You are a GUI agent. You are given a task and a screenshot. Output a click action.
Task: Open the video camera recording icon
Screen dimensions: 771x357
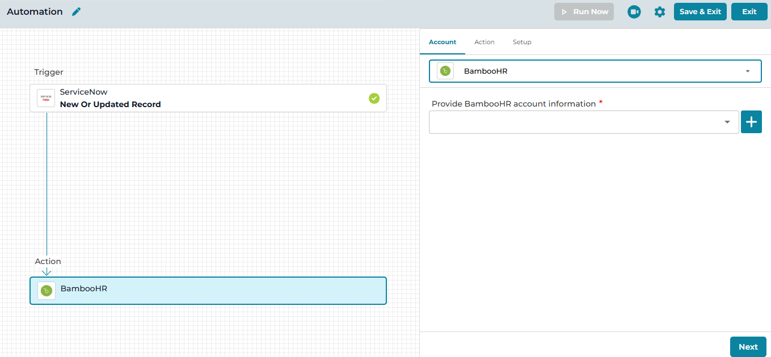point(634,12)
